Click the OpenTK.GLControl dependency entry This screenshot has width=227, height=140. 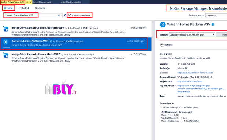click(x=180, y=121)
